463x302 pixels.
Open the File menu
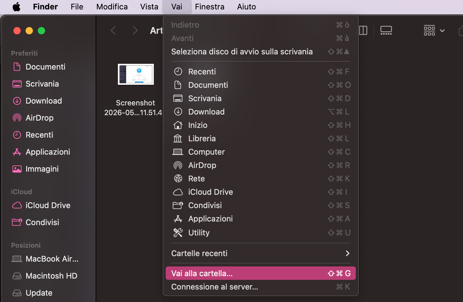77,7
